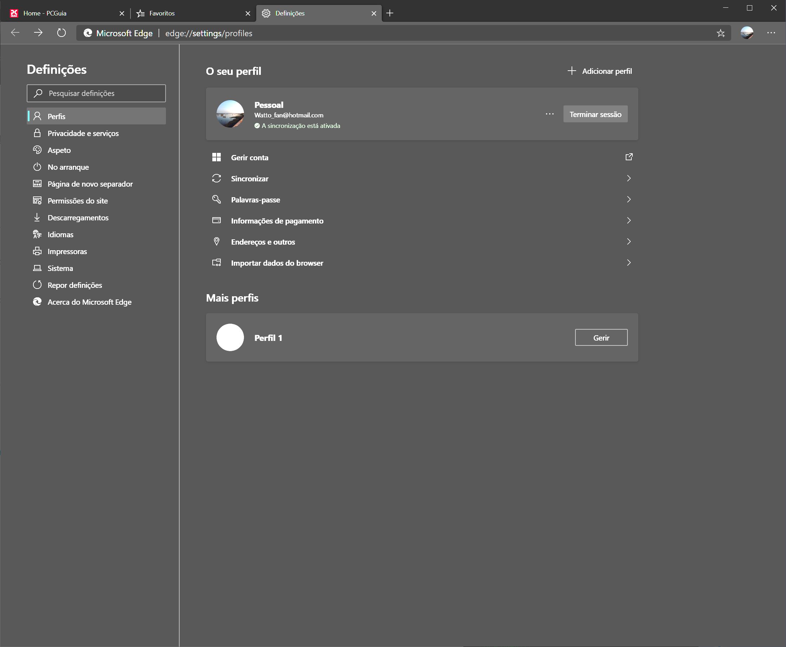
Task: Click the plus icon for Adicionar perfil
Action: tap(572, 71)
